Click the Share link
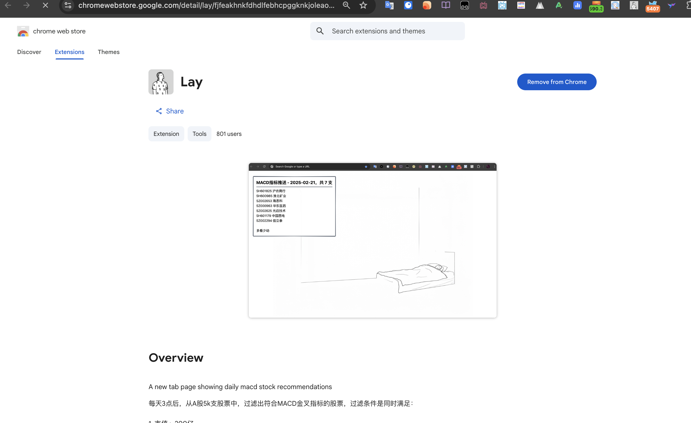 pyautogui.click(x=170, y=111)
